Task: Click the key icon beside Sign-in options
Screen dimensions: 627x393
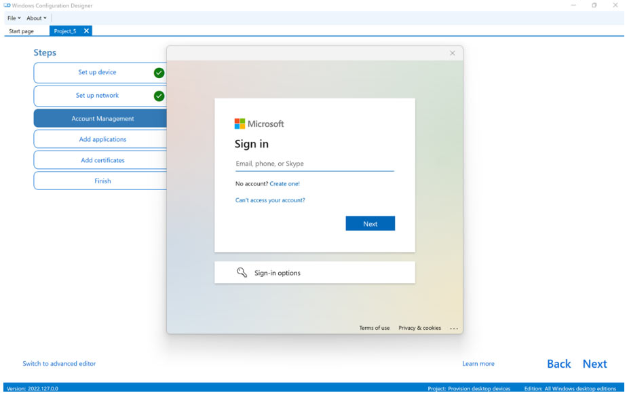Action: [x=242, y=272]
